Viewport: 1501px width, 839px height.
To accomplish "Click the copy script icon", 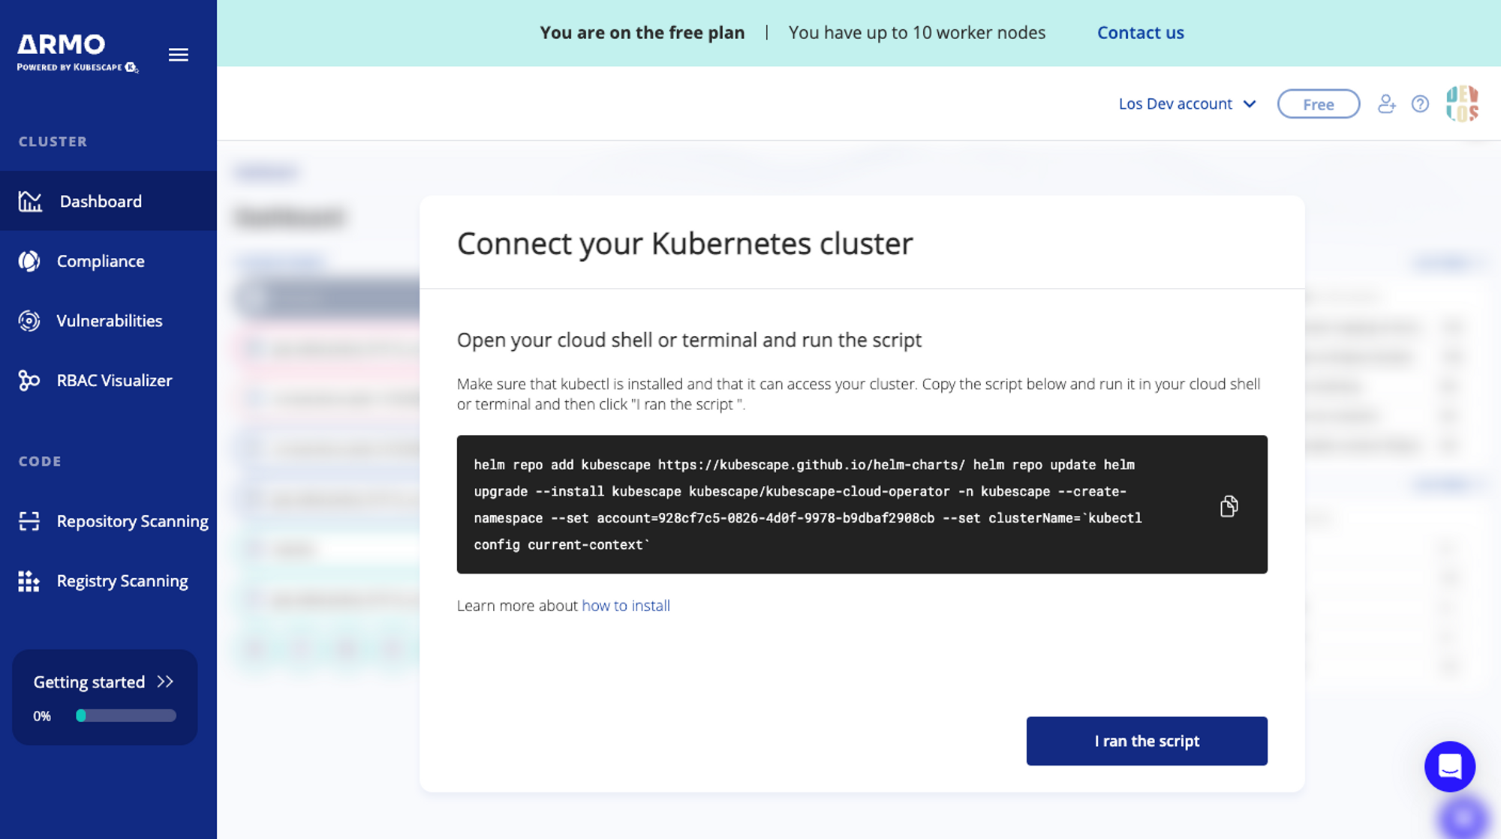I will [x=1229, y=506].
